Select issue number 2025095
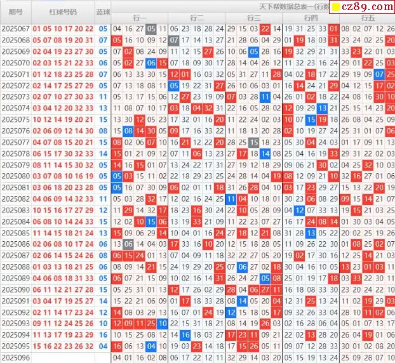 16,346
